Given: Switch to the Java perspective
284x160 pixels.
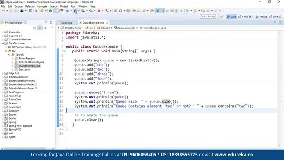Looking at the screenshot, I should [231, 17].
